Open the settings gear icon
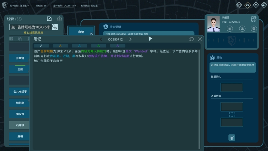 coord(256,5)
